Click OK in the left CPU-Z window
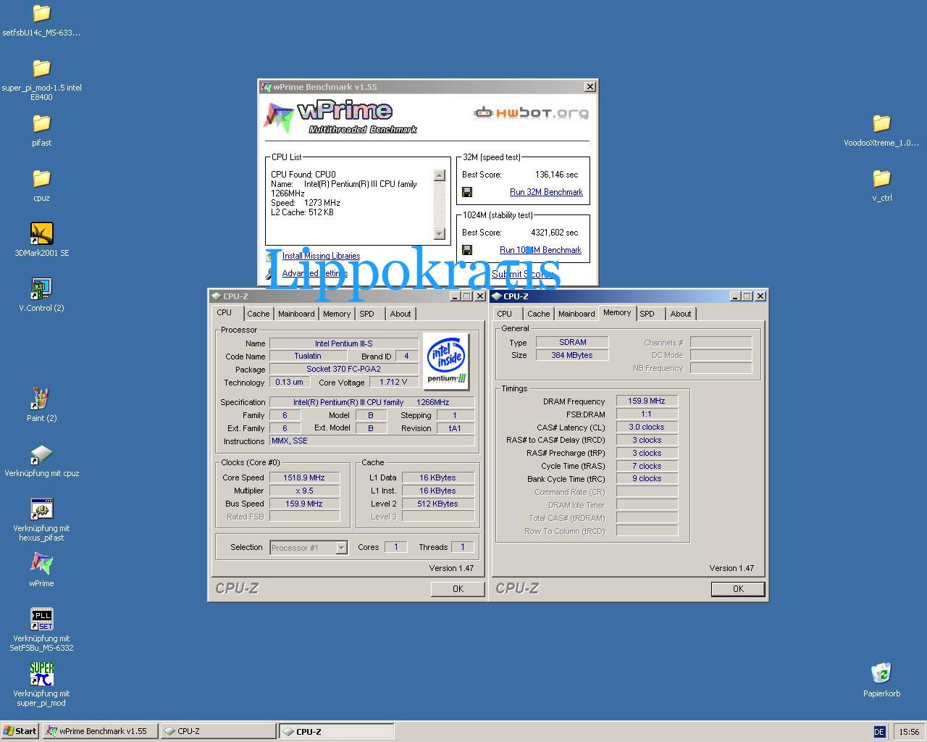 click(458, 589)
